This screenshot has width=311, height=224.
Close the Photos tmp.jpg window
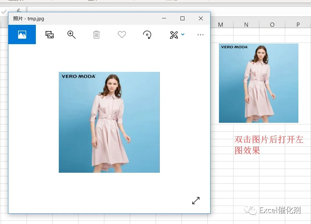201,18
